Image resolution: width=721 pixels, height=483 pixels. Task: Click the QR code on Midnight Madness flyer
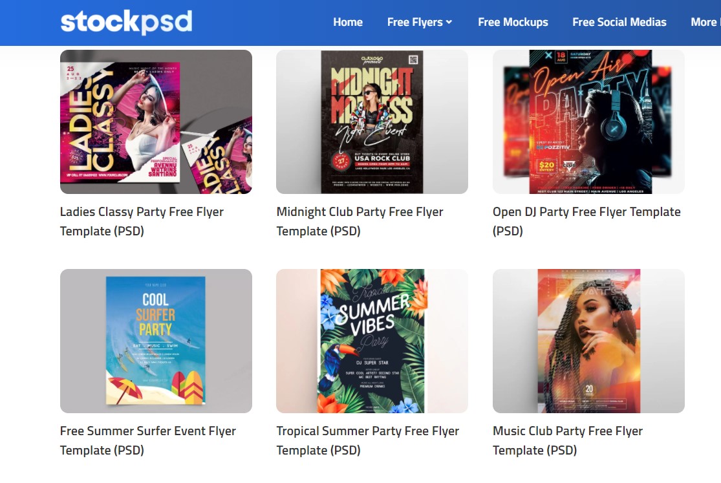point(413,59)
